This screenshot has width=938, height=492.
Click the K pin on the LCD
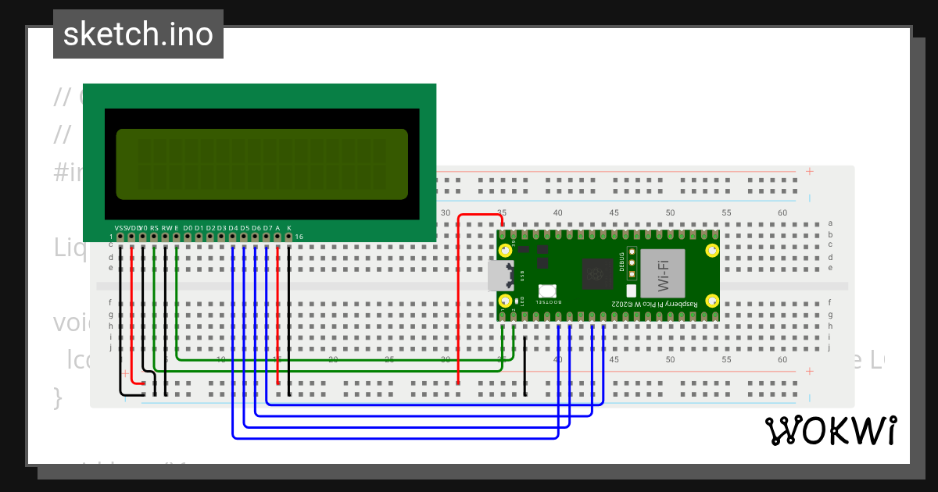pos(289,237)
